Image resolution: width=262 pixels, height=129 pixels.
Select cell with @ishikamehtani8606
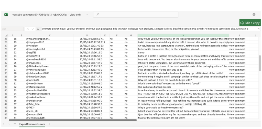(50, 73)
